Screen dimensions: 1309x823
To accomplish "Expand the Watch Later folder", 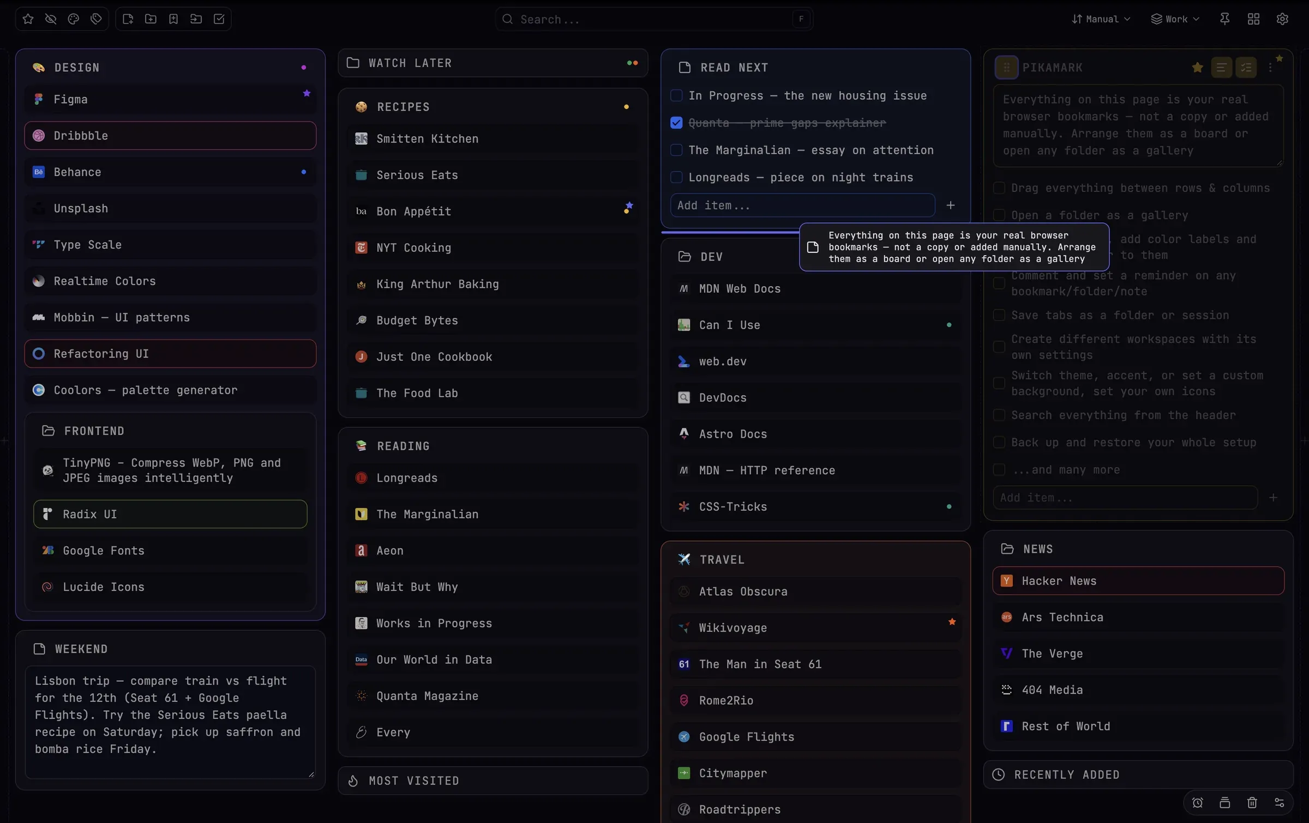I will tap(493, 63).
